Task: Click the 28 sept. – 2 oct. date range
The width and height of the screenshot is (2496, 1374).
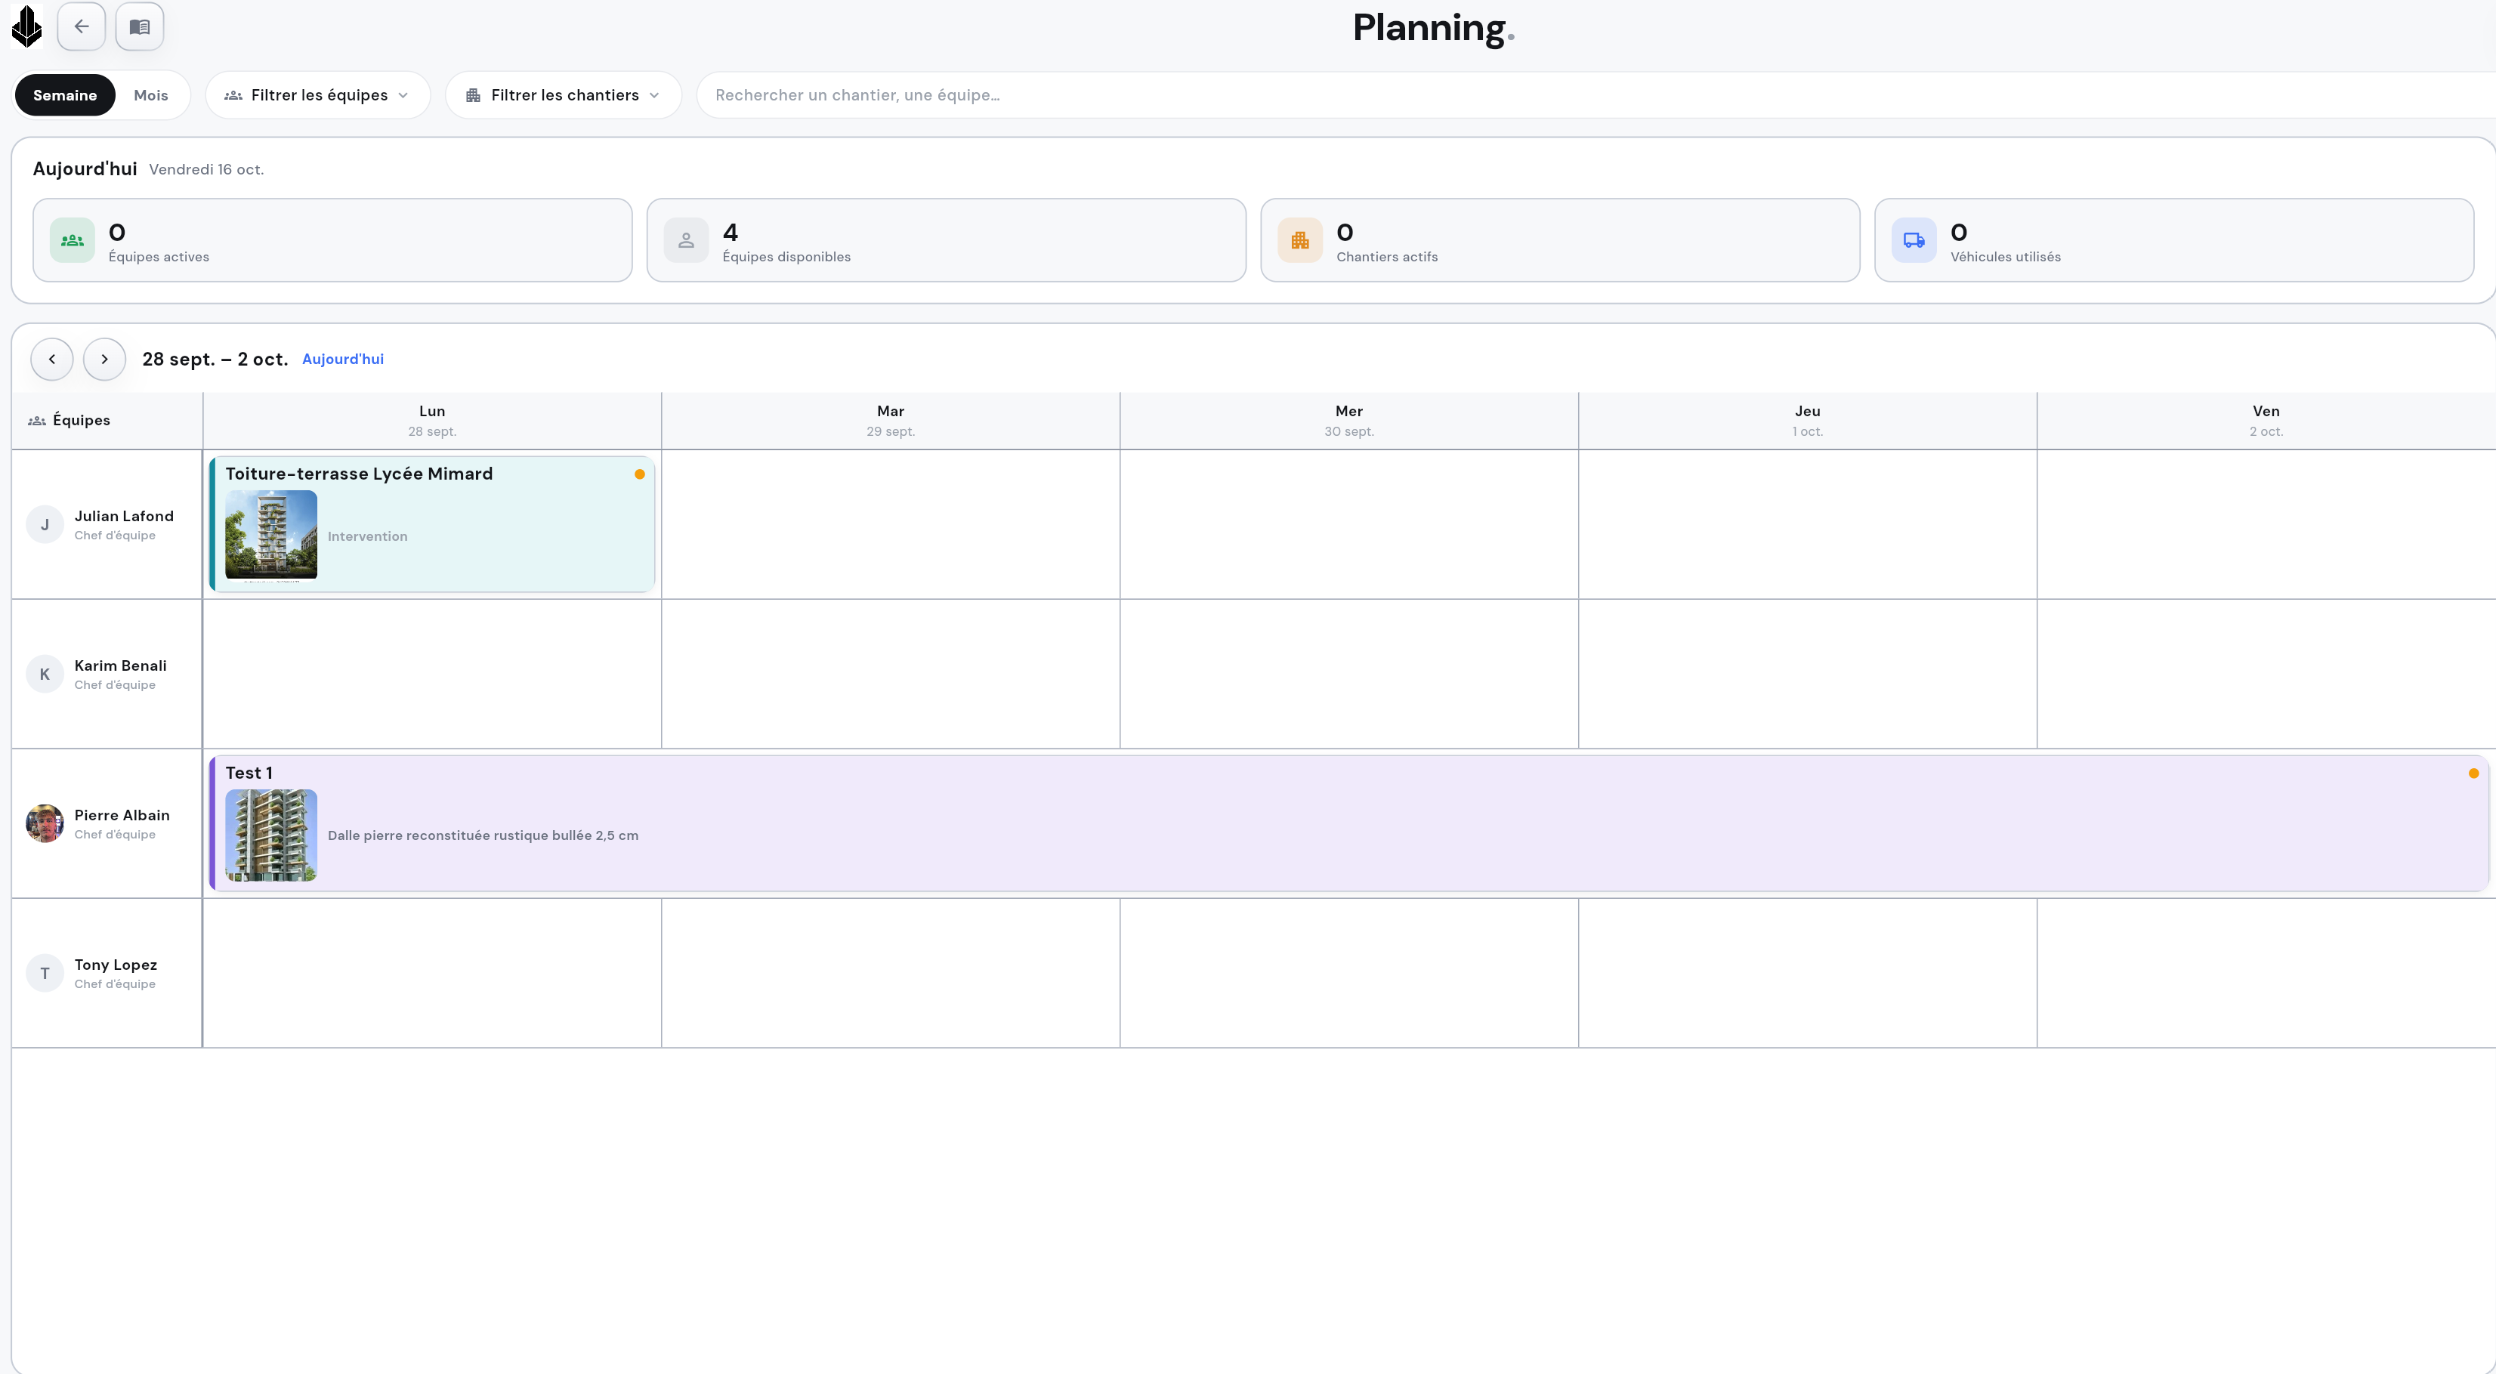Action: click(215, 360)
